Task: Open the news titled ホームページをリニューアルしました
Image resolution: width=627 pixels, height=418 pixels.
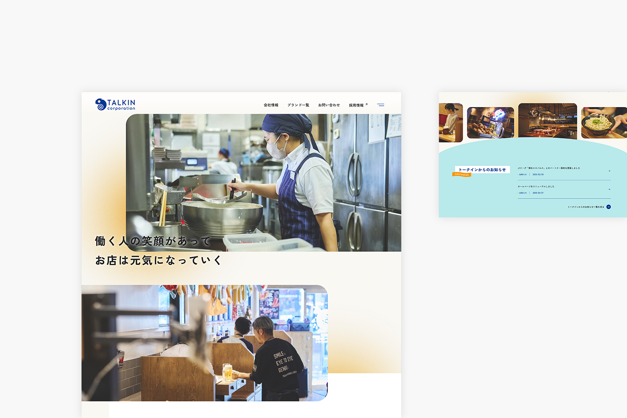Action: (x=536, y=186)
